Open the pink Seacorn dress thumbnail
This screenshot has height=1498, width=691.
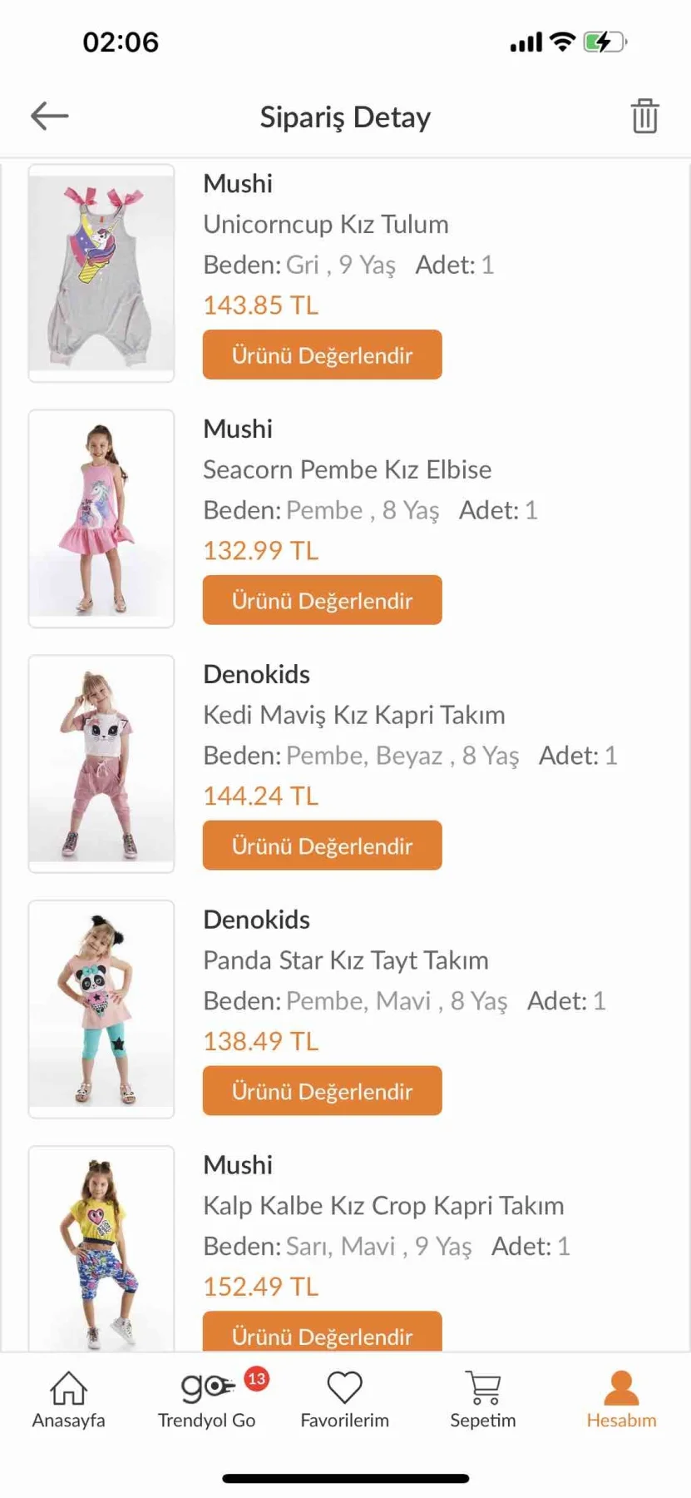101,518
